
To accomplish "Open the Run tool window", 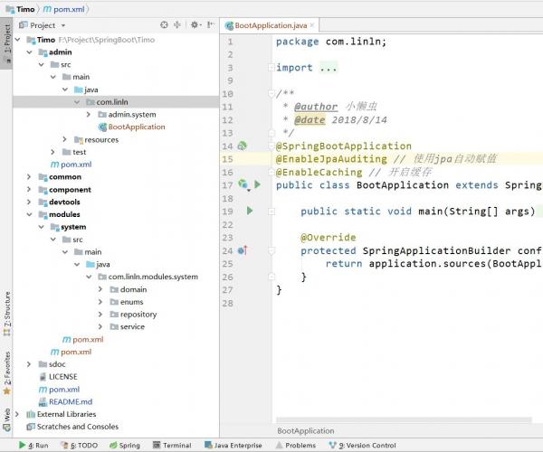I will click(x=34, y=445).
